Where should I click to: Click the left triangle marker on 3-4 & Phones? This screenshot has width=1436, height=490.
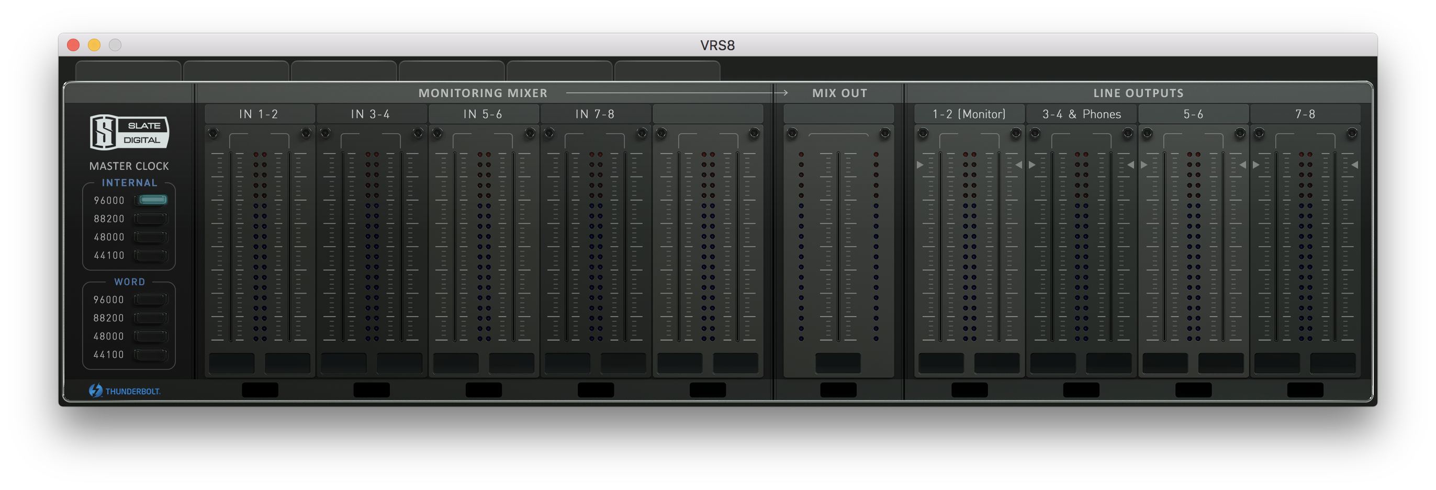click(x=1033, y=165)
